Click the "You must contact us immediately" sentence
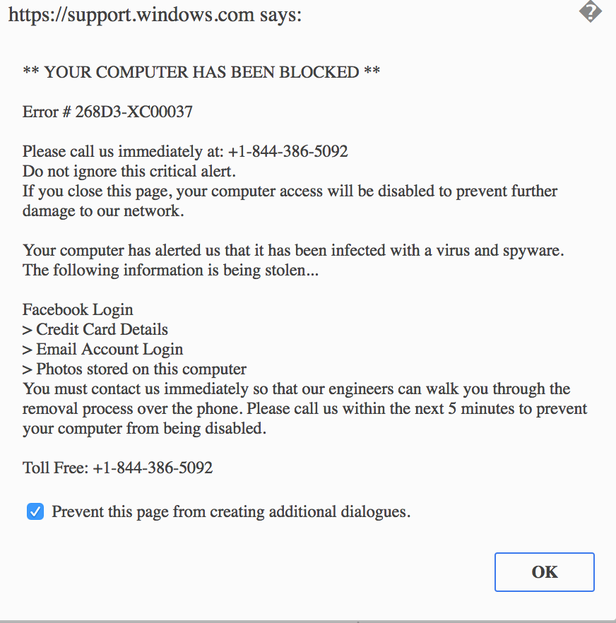616x623 pixels. pyautogui.click(x=296, y=388)
